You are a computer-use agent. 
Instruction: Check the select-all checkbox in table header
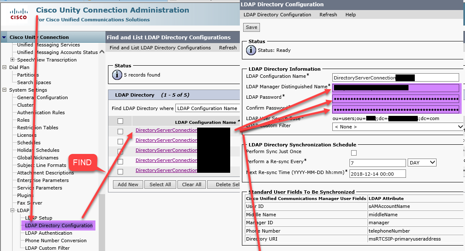pyautogui.click(x=121, y=121)
